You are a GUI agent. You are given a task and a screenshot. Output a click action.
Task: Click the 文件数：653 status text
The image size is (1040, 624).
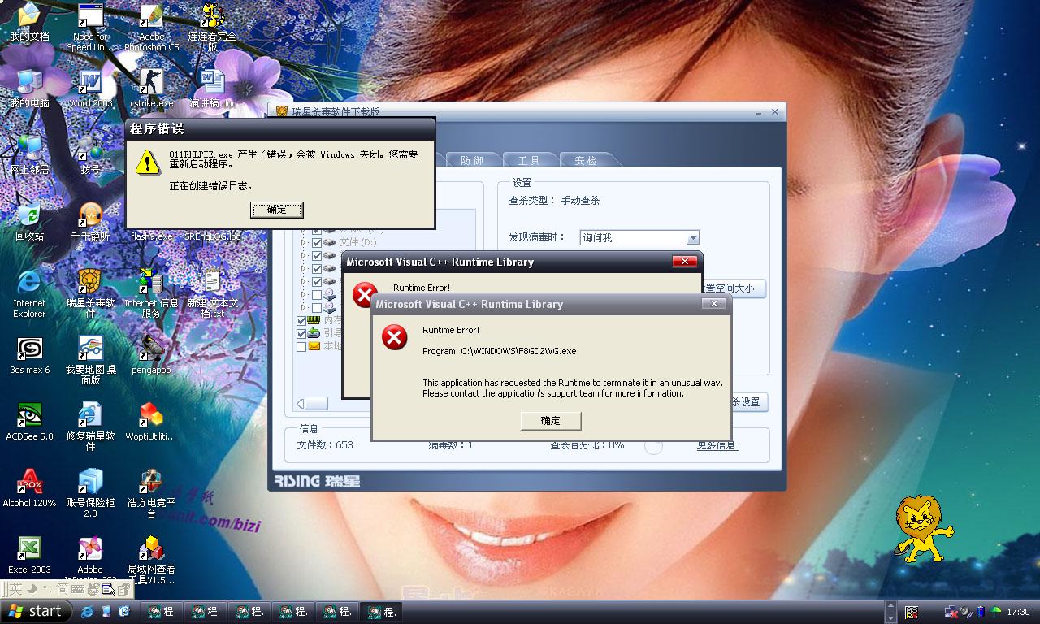(326, 445)
